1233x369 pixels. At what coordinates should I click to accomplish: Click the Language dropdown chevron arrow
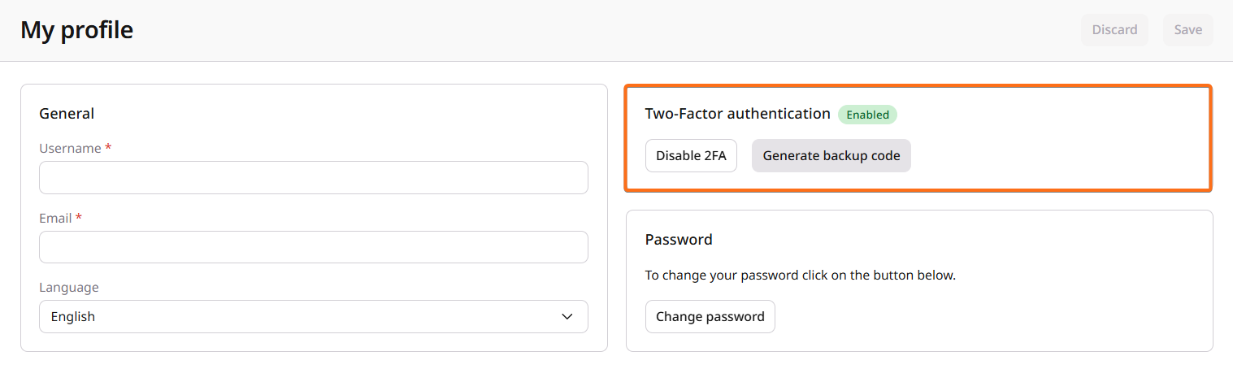click(x=567, y=317)
